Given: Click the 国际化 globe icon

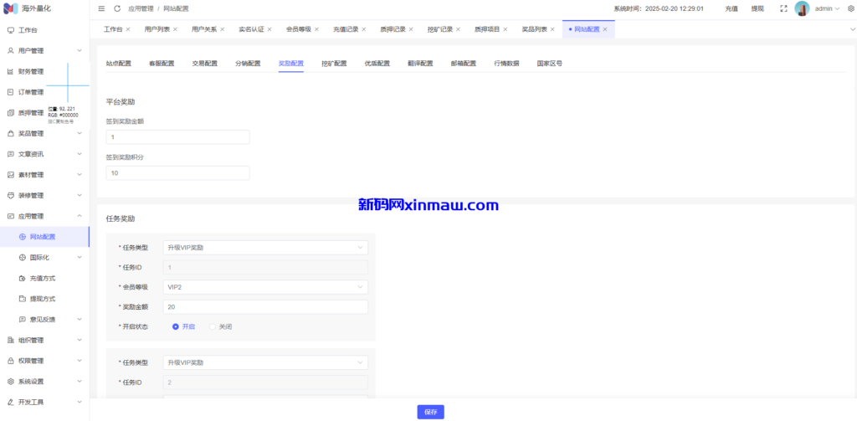Looking at the screenshot, I should click(23, 258).
